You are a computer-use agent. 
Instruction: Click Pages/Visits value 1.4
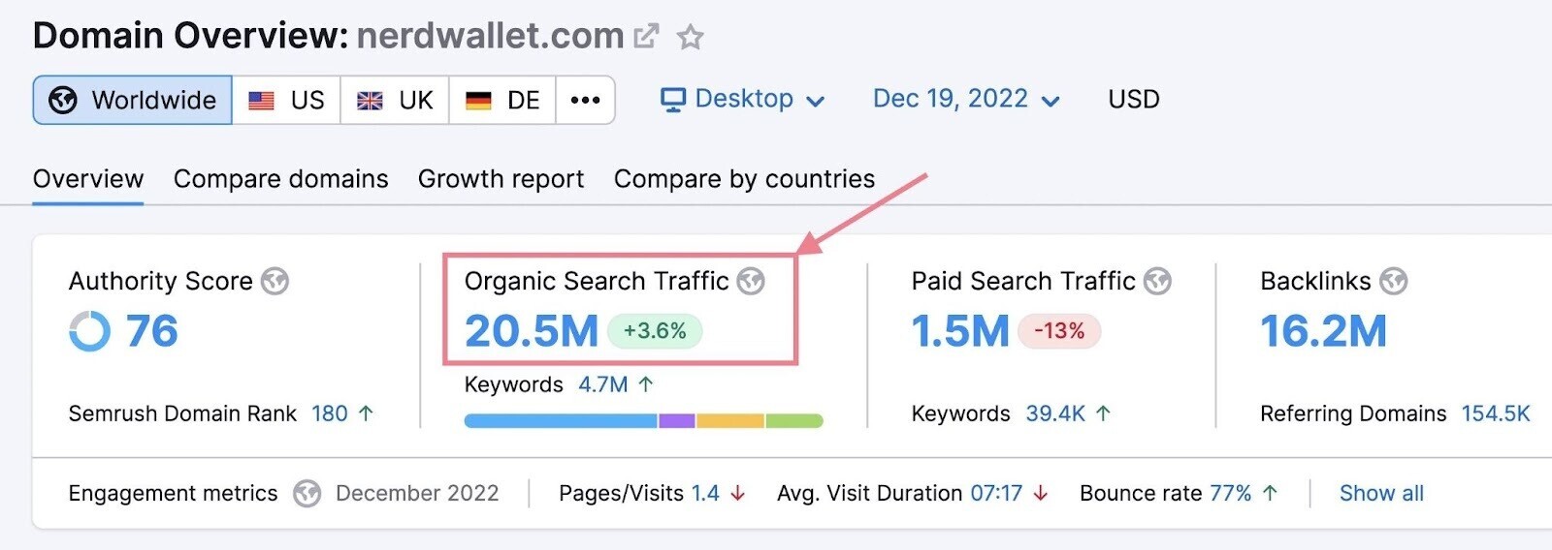705,494
